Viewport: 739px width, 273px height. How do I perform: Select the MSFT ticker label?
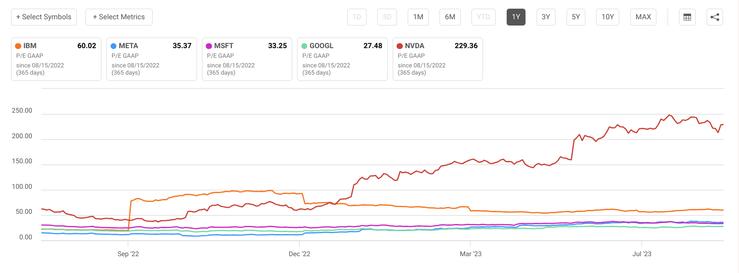coord(224,46)
